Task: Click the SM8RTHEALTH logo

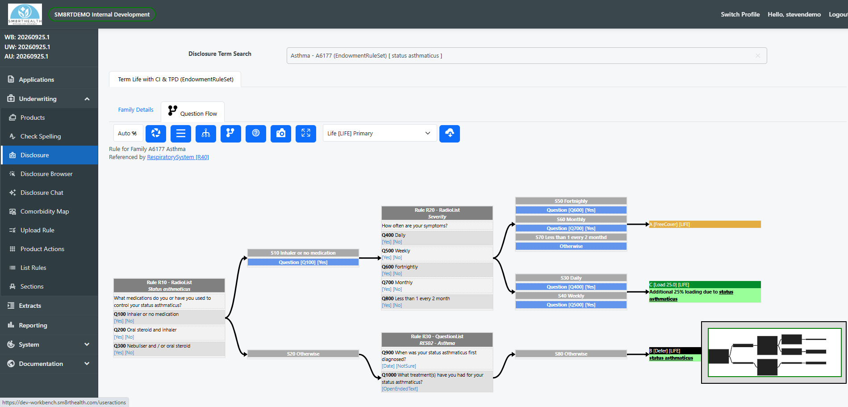Action: click(x=25, y=14)
